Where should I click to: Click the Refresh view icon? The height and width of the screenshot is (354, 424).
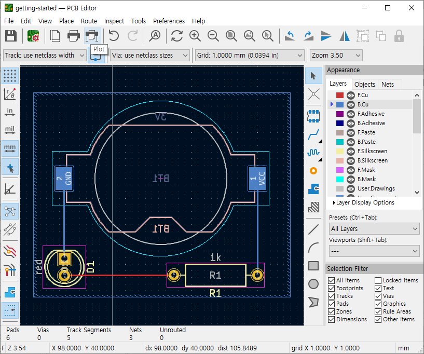[x=177, y=36]
